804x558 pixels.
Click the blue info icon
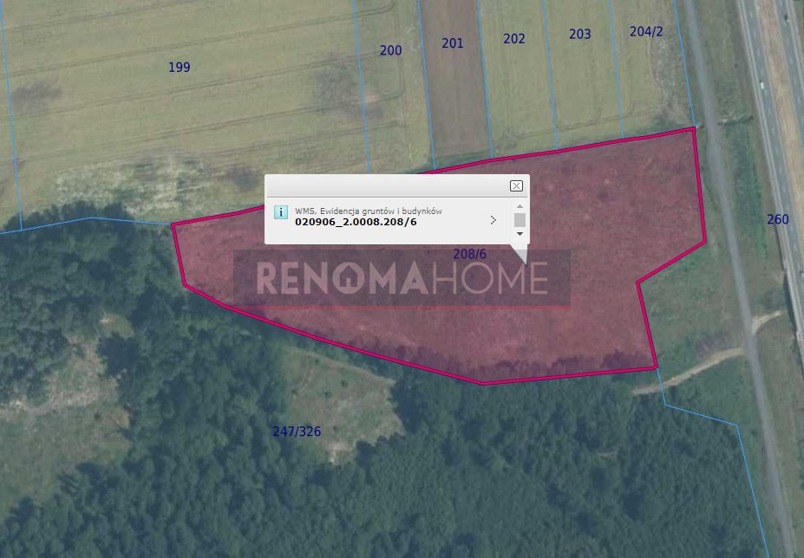(280, 212)
